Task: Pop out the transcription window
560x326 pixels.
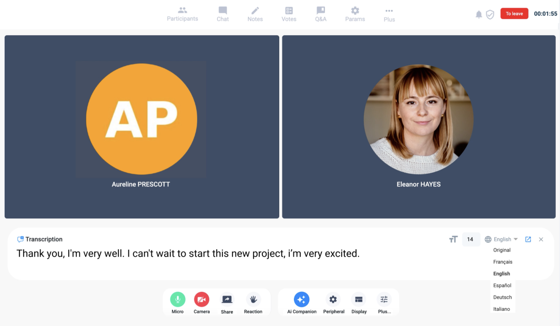Action: 528,239
